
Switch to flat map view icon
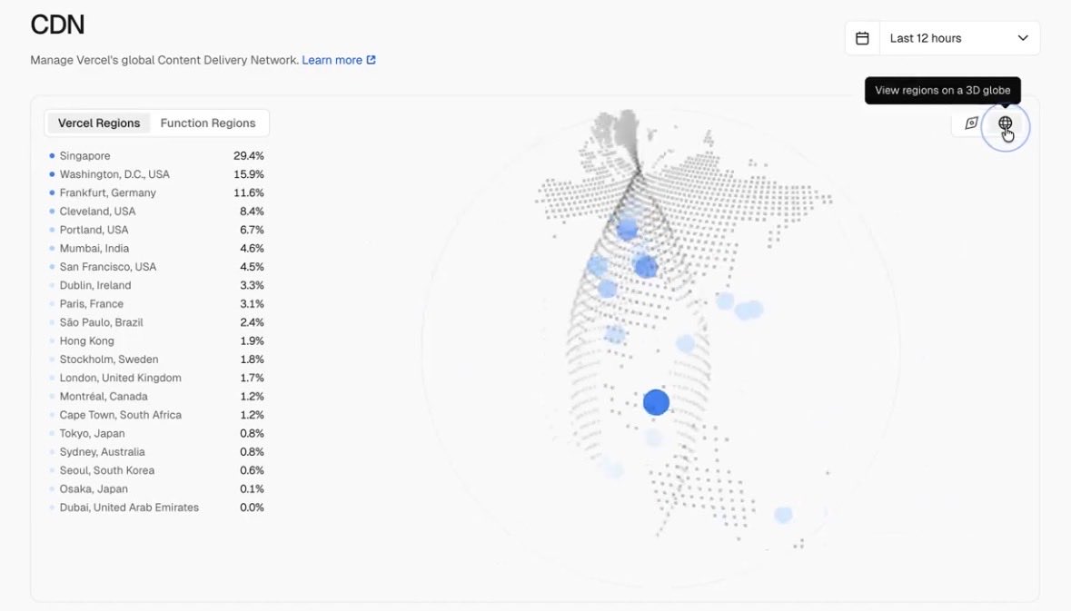[971, 123]
